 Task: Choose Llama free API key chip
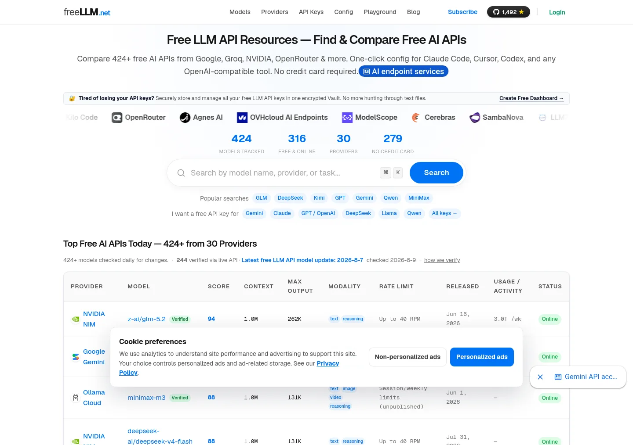click(x=389, y=213)
